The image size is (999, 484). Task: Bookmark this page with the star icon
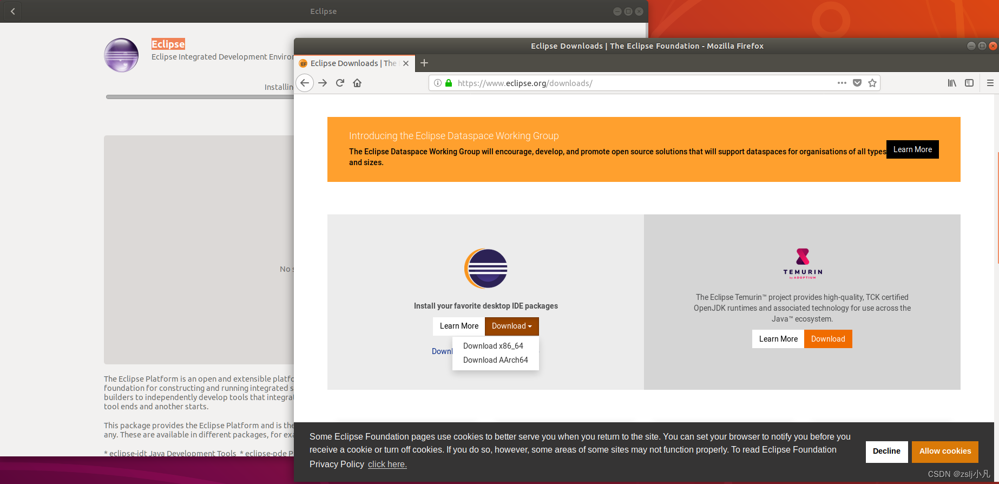point(872,83)
